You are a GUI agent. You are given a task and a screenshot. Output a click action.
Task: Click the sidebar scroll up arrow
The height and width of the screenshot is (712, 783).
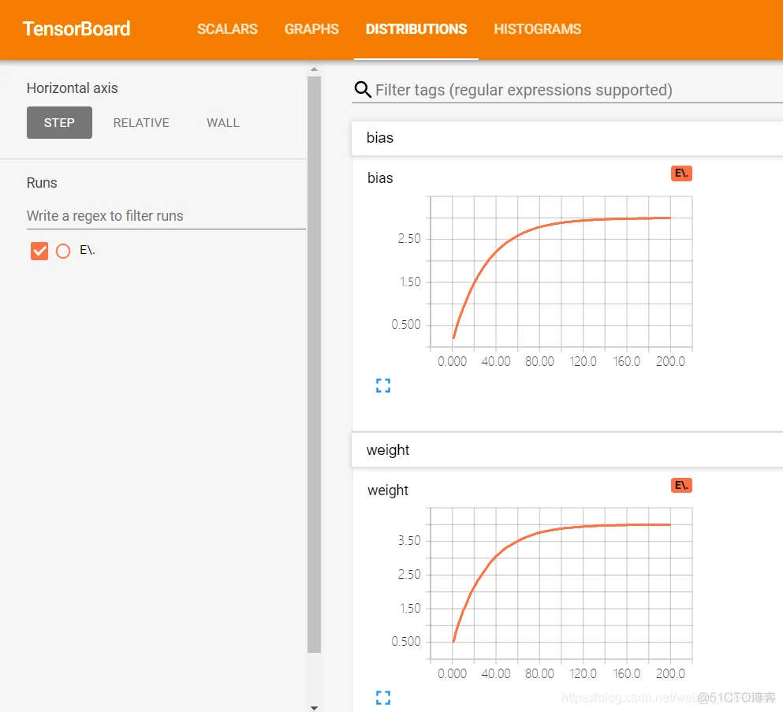point(314,69)
